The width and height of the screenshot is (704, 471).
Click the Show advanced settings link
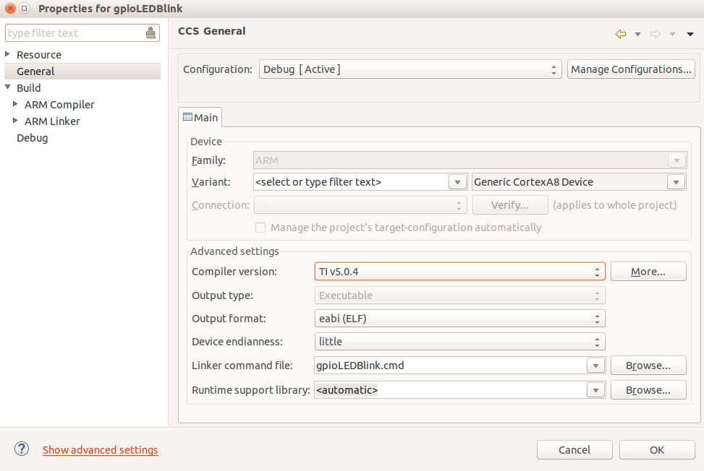[100, 449]
